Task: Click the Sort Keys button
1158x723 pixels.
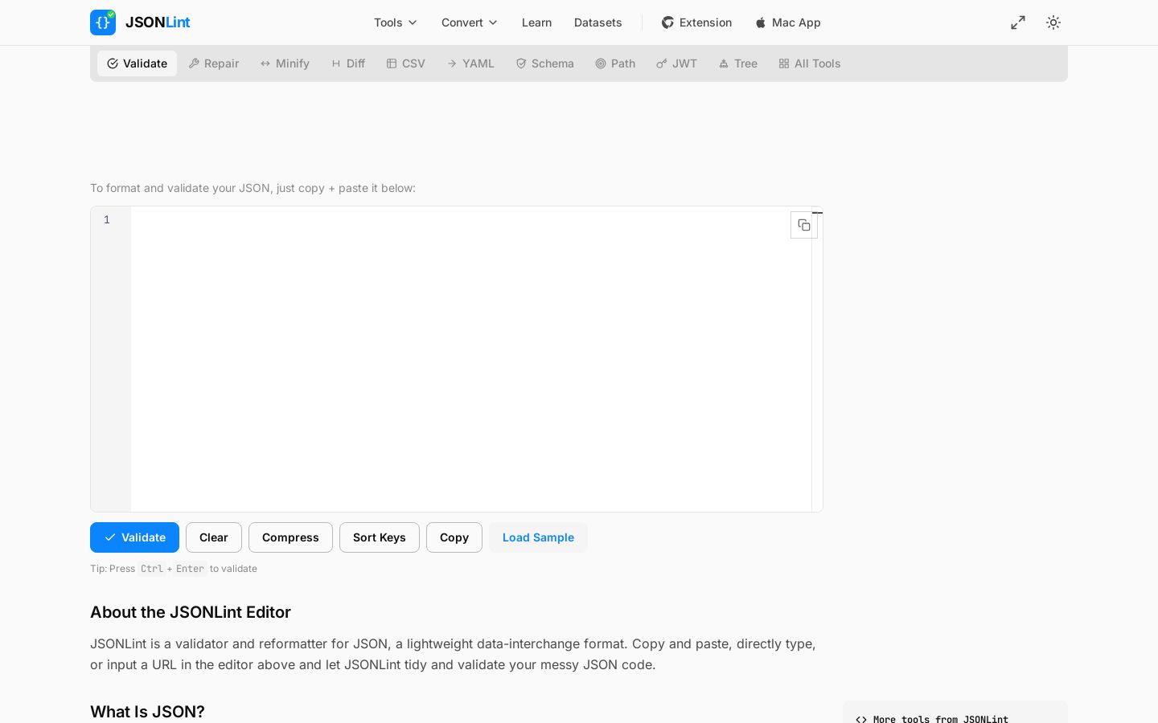Action: point(380,537)
